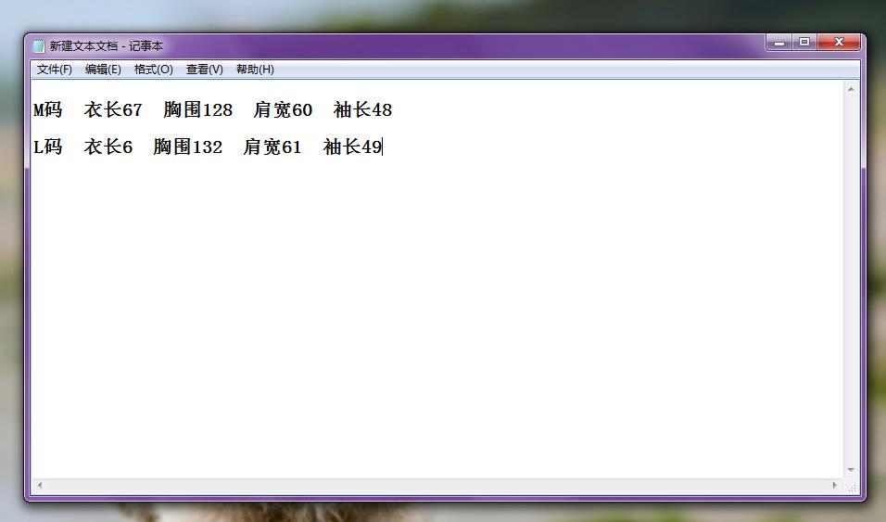Open the 文件(F) menu
The height and width of the screenshot is (522, 886).
pyautogui.click(x=55, y=69)
